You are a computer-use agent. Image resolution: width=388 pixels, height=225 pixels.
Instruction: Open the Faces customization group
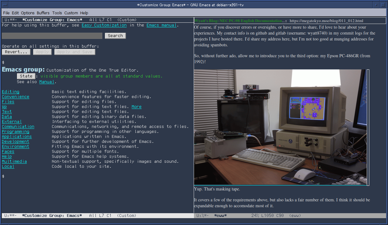tap(8, 152)
